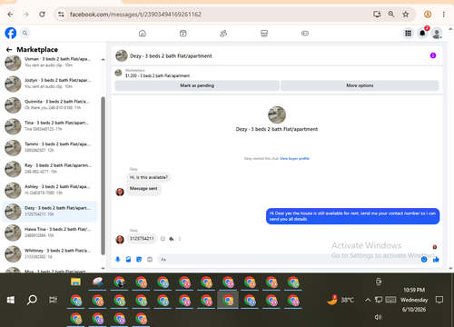The height and width of the screenshot is (327, 454).
Task: Open Task View on taskbar
Action: point(53,300)
